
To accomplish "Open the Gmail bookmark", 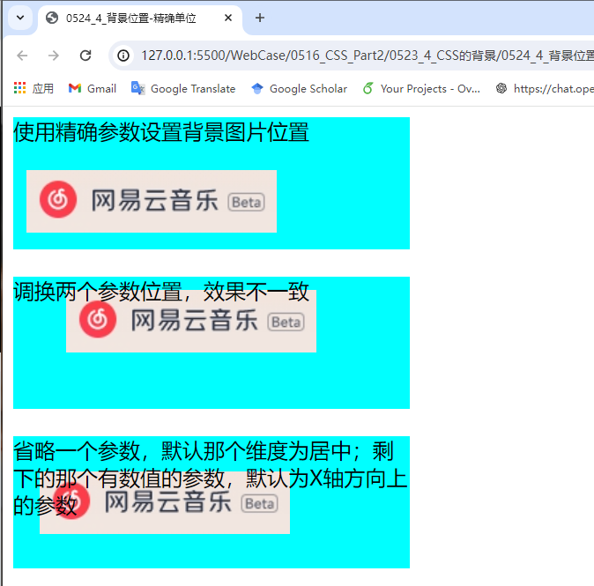I will click(x=92, y=88).
